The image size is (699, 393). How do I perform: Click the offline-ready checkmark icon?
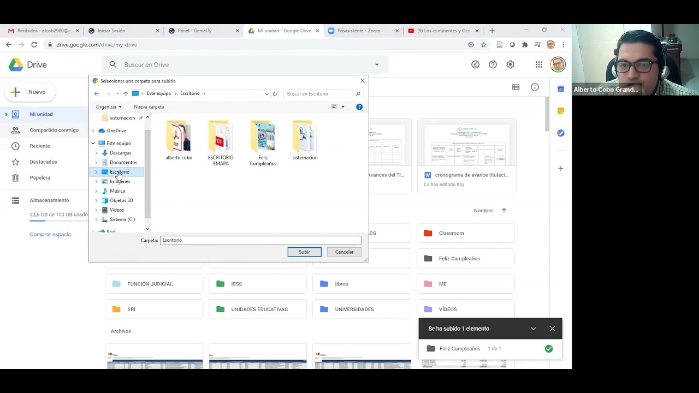point(475,64)
